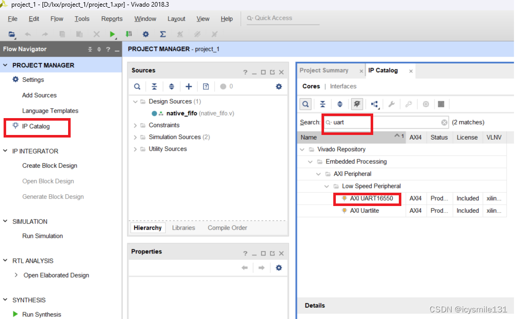515x319 pixels.
Task: Click the search icon in Sources panel
Action: pos(137,86)
